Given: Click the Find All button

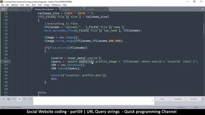Looking at the screenshot, I should 193,99.
